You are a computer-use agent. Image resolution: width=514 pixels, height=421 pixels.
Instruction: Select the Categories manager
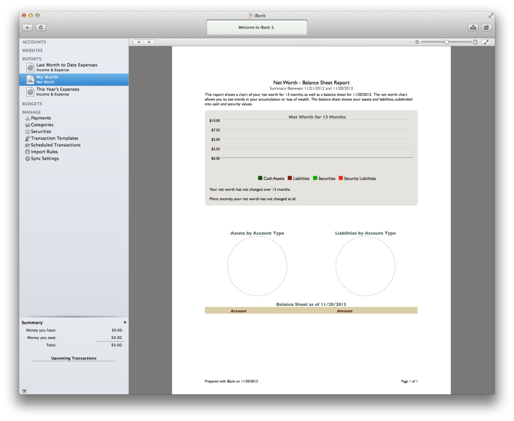[42, 125]
